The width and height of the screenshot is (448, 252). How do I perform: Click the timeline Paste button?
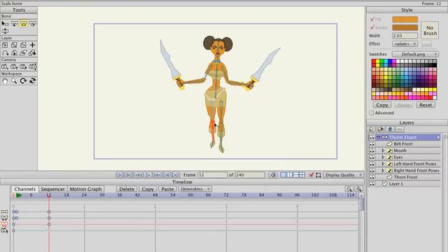click(167, 189)
